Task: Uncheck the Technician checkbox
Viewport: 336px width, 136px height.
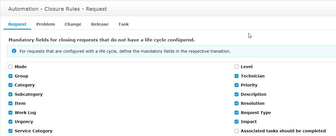Action: tap(237, 76)
